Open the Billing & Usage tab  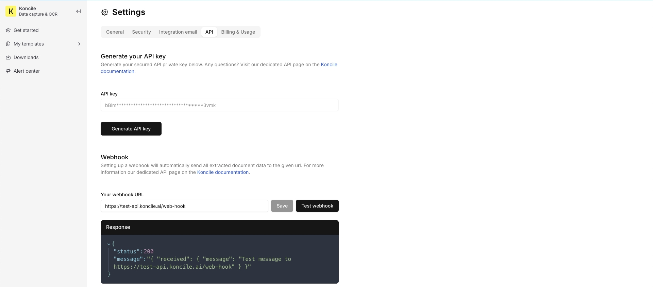(238, 32)
